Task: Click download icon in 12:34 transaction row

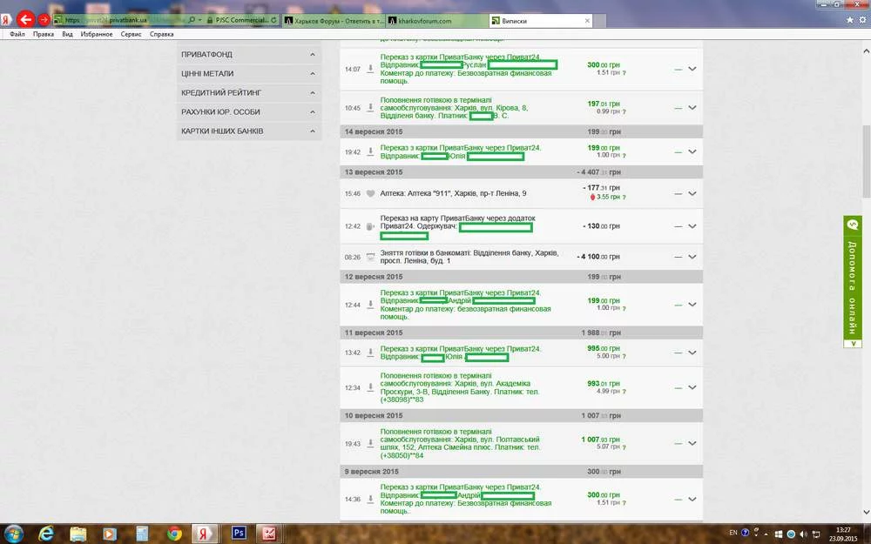Action: coord(370,387)
